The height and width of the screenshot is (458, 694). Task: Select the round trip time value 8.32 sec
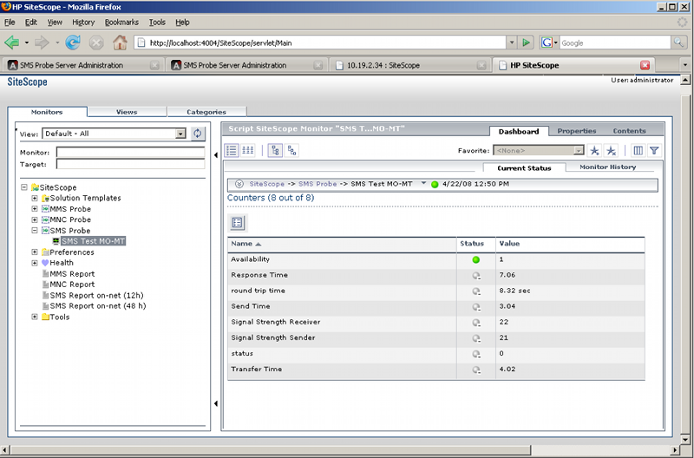(514, 291)
